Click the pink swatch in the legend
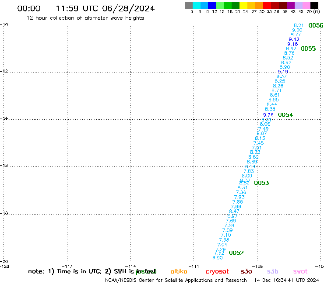Screen dimensions: 324x284 306,5
